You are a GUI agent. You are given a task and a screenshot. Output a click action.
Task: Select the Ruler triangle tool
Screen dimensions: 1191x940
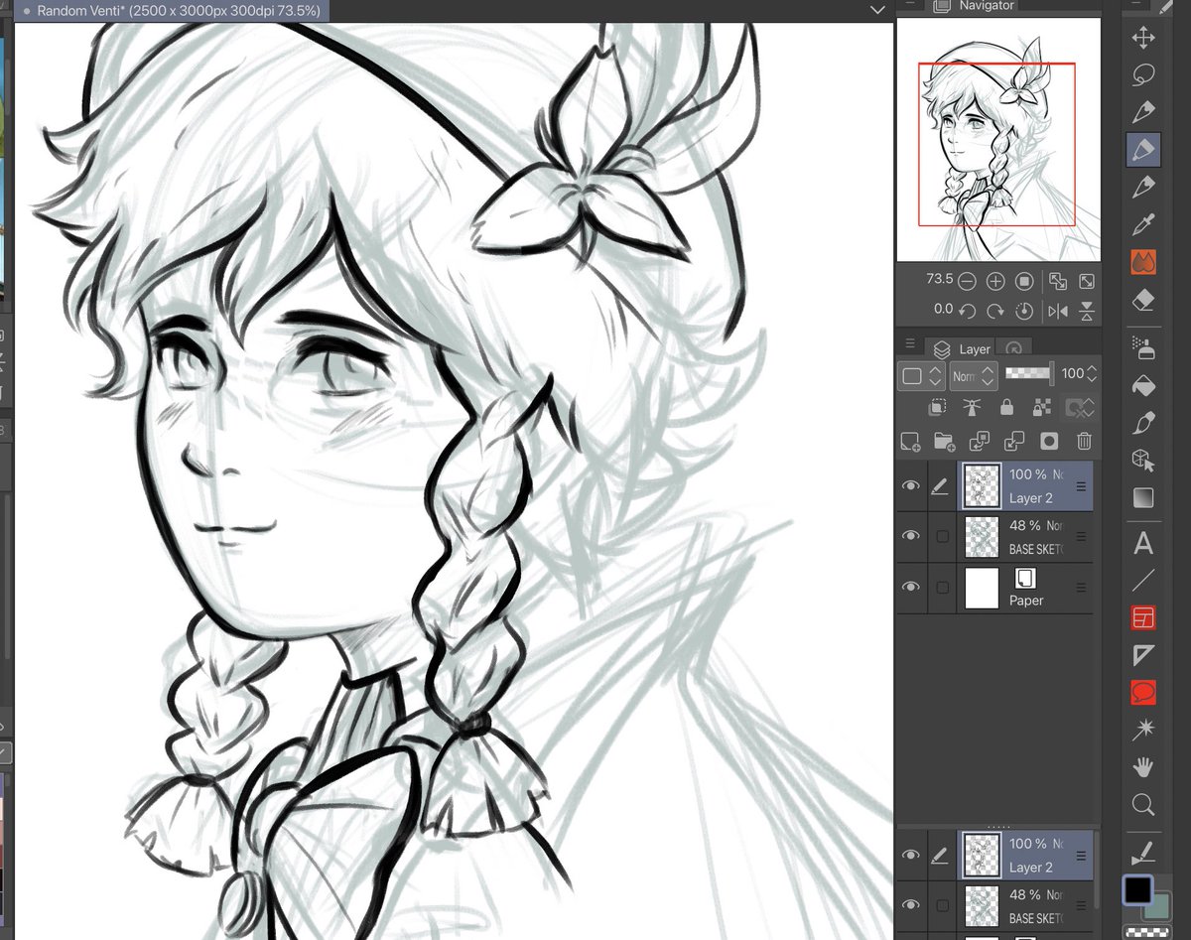(1143, 655)
